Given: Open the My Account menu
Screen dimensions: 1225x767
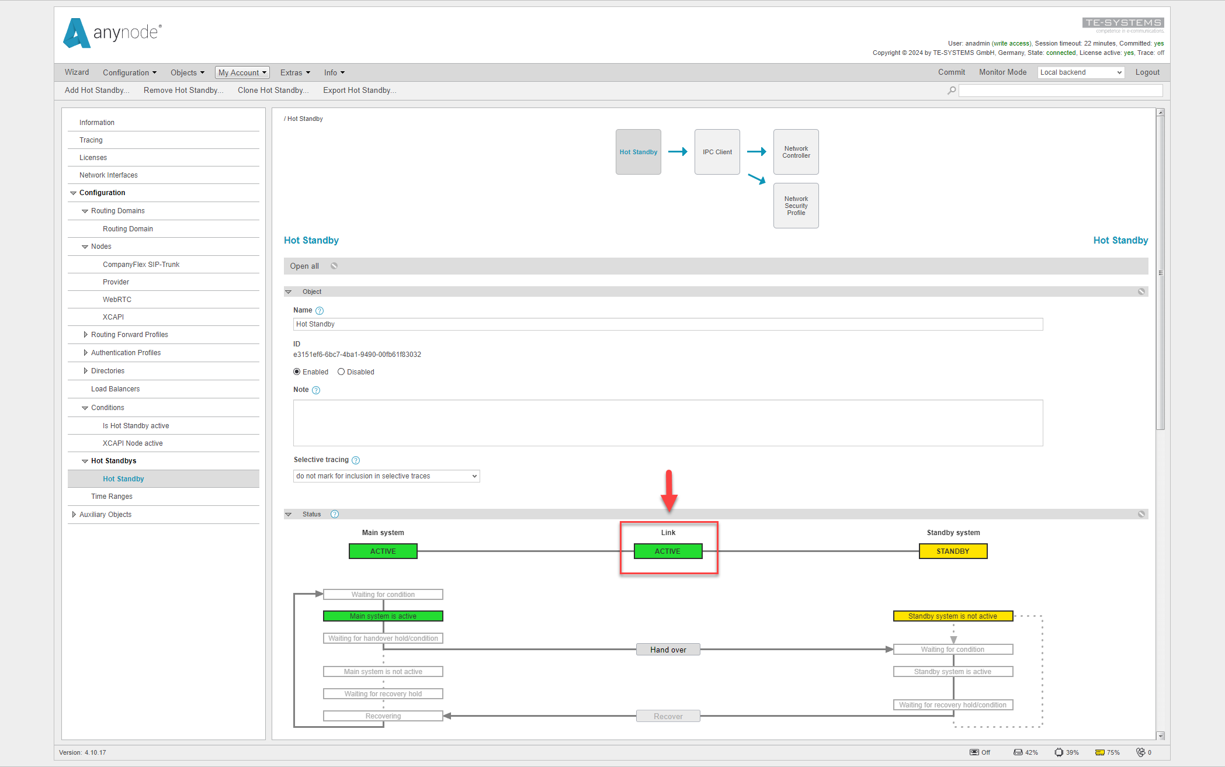Looking at the screenshot, I should coord(241,72).
